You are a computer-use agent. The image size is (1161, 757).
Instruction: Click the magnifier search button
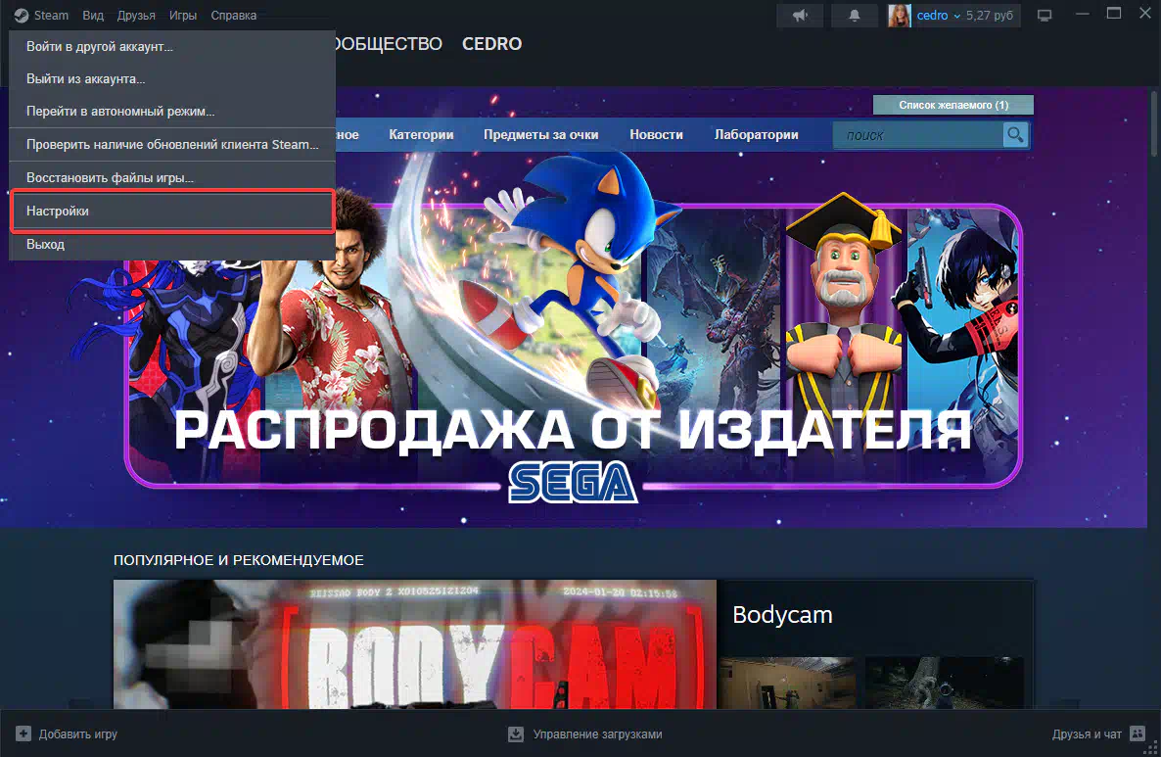tap(1015, 135)
